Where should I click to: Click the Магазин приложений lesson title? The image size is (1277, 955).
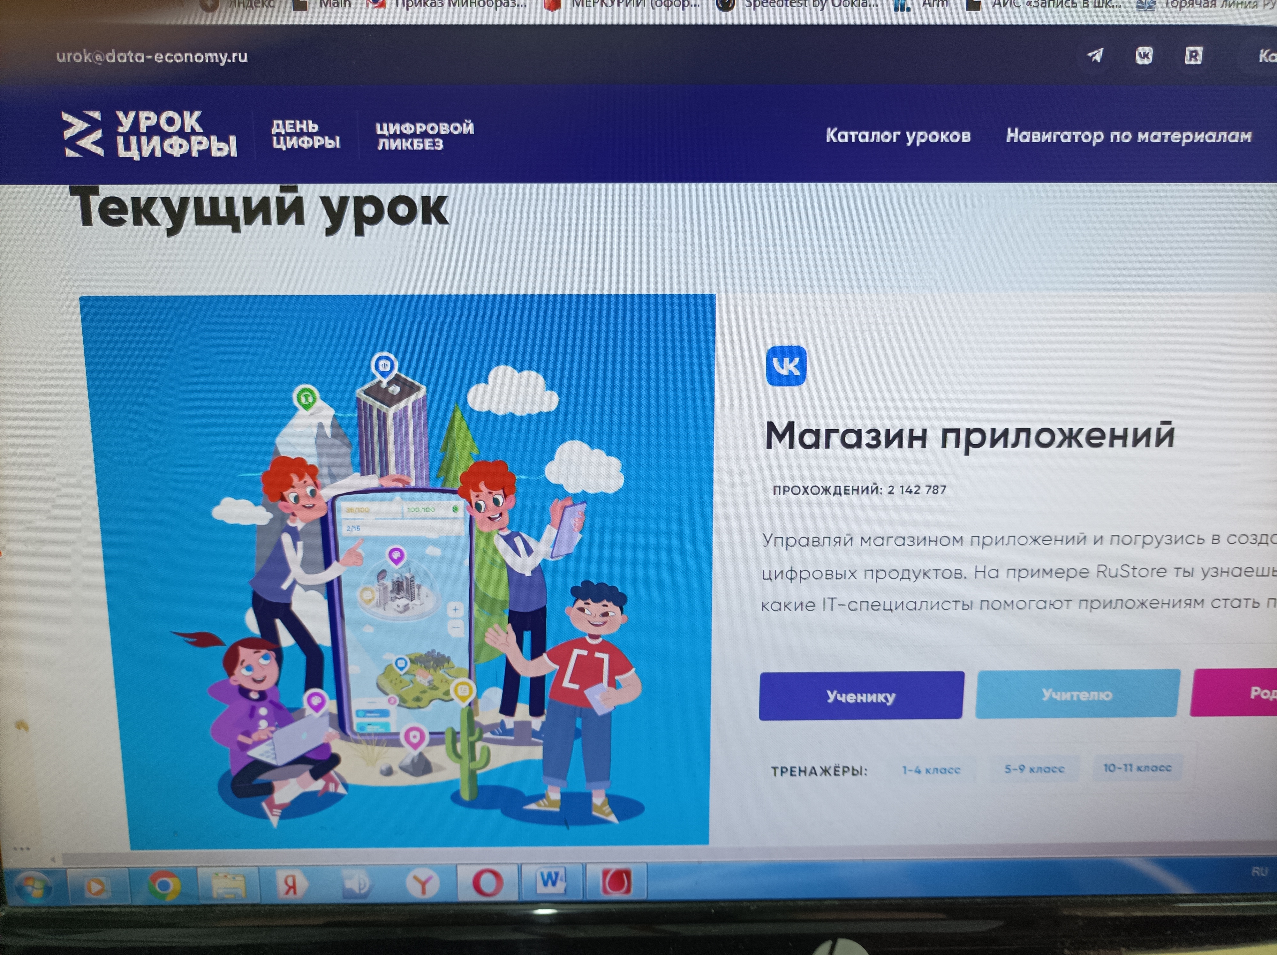tap(970, 436)
